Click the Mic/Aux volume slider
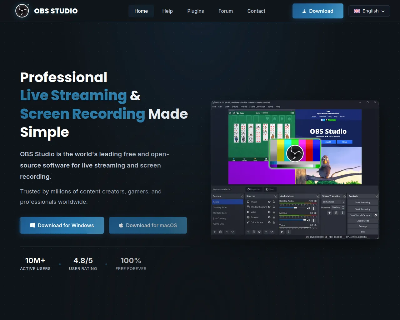This screenshot has width=400, height=320. [292, 220]
